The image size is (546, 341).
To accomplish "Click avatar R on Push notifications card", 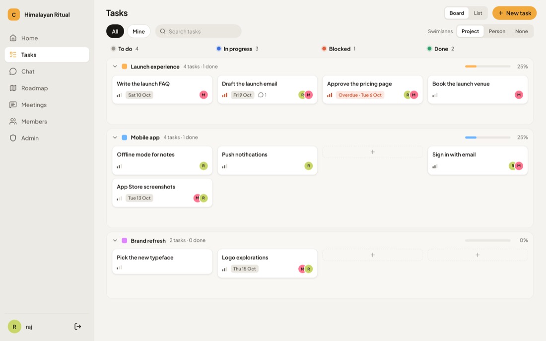I will [x=309, y=166].
